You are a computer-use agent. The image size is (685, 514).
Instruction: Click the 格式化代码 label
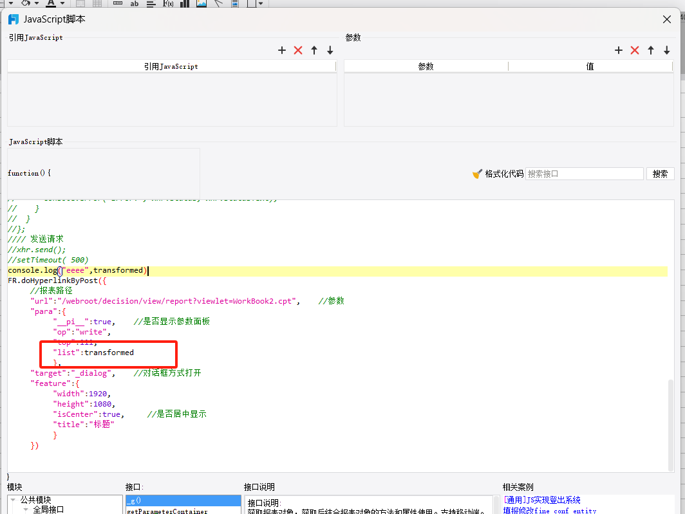click(x=504, y=174)
